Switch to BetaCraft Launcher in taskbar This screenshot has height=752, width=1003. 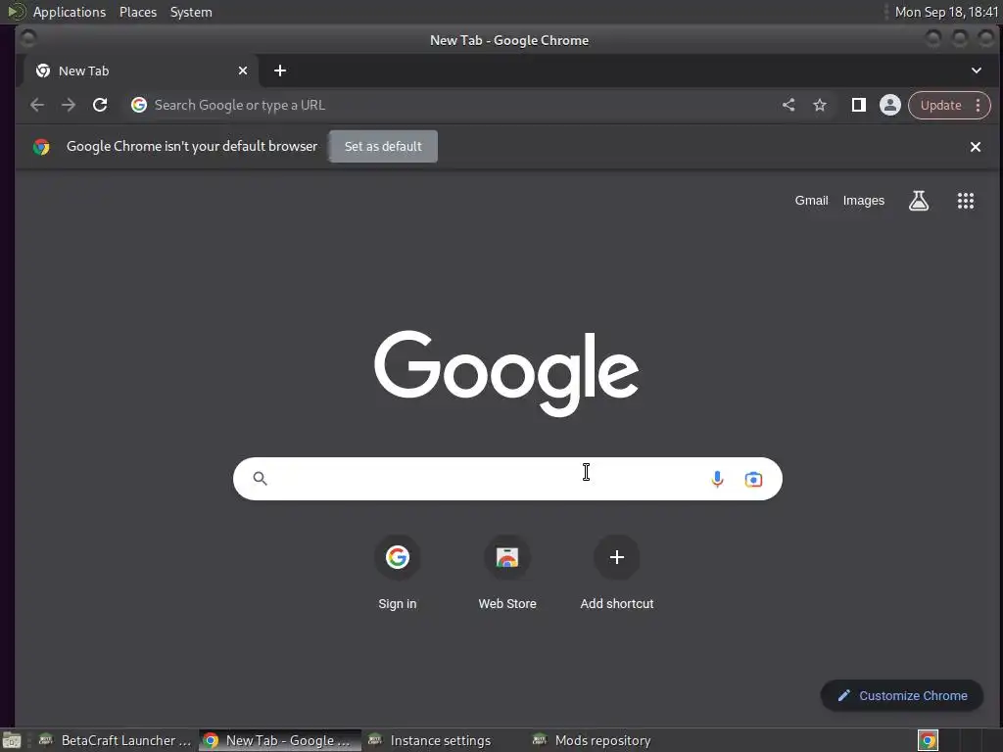tap(116, 740)
